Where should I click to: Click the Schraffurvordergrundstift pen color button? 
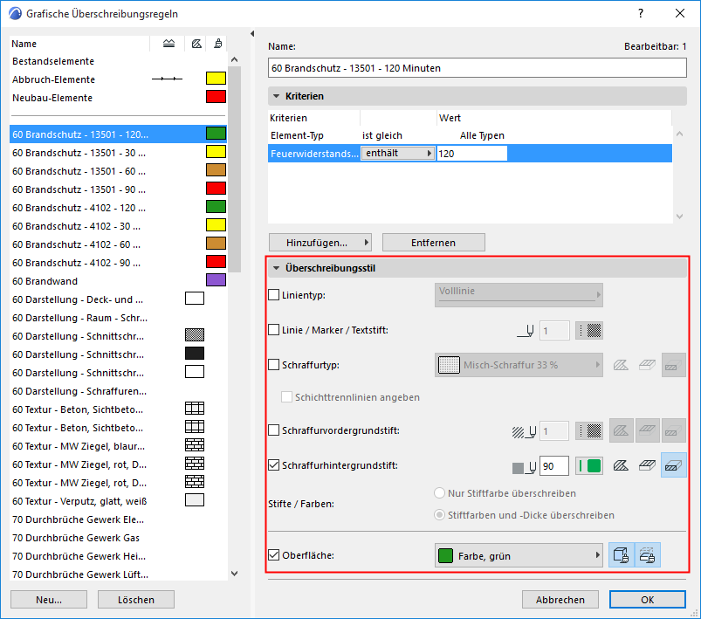[588, 430]
